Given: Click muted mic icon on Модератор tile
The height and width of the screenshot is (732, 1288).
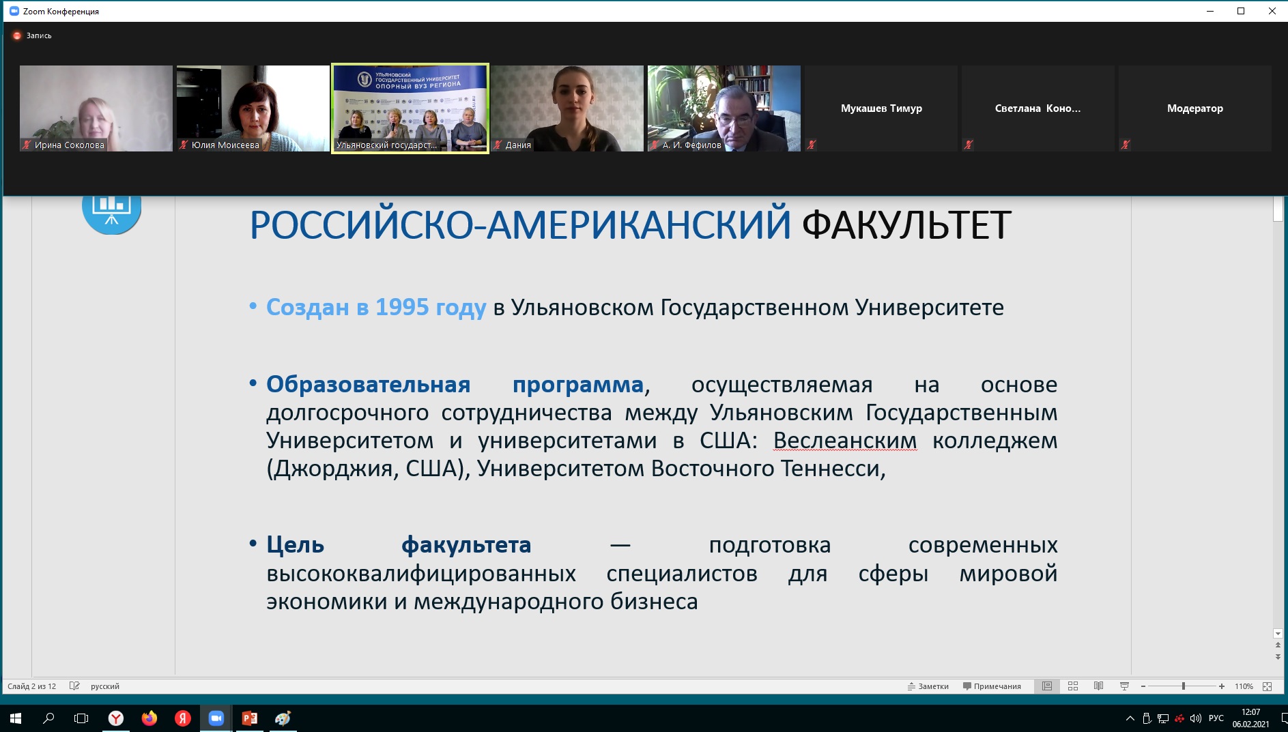Looking at the screenshot, I should point(1126,145).
